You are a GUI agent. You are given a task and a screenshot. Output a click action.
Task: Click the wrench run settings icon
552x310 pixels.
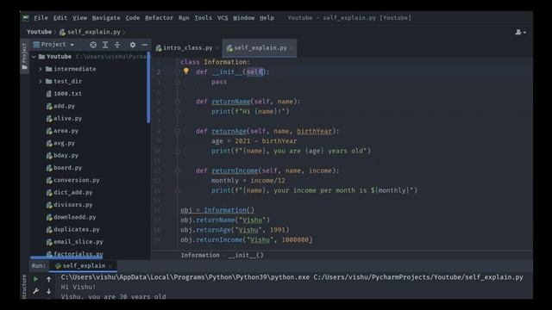point(35,291)
